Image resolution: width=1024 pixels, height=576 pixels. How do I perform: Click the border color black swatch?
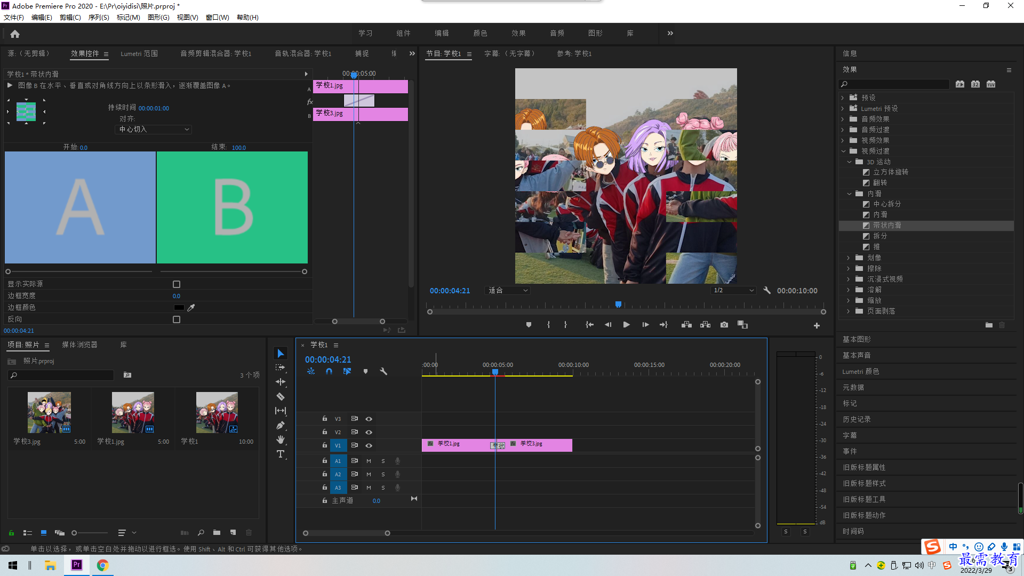pyautogui.click(x=179, y=307)
